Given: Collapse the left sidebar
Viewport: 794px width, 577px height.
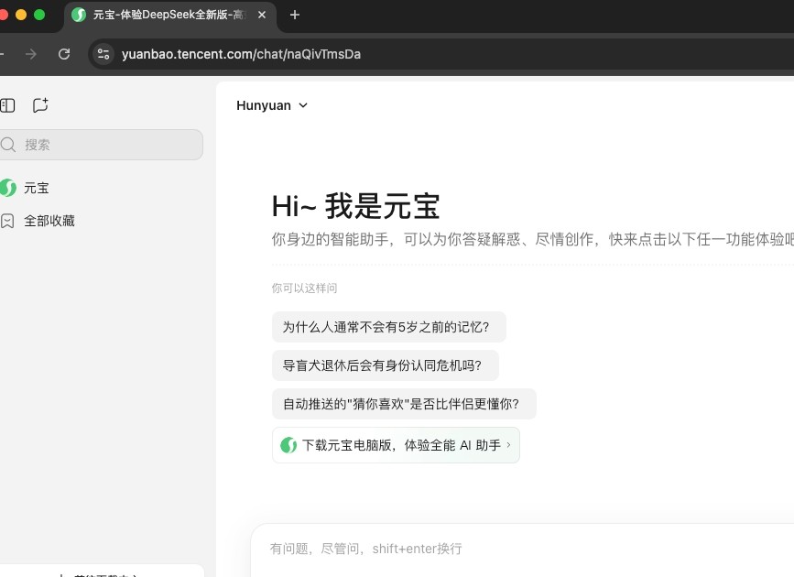Looking at the screenshot, I should [x=8, y=105].
